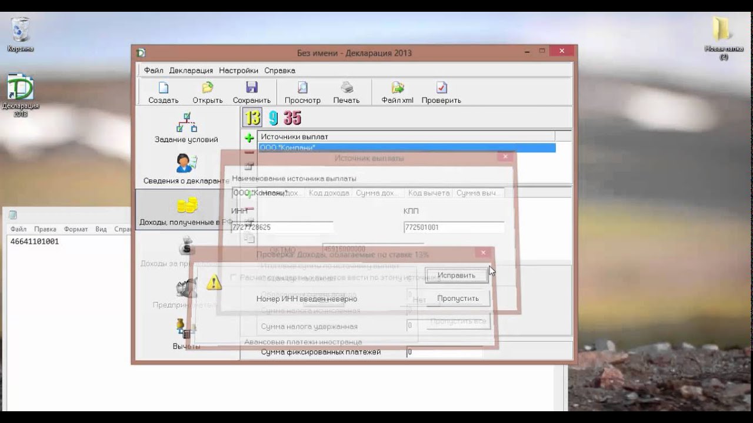Close the Источник выплаты dialog

(x=505, y=157)
